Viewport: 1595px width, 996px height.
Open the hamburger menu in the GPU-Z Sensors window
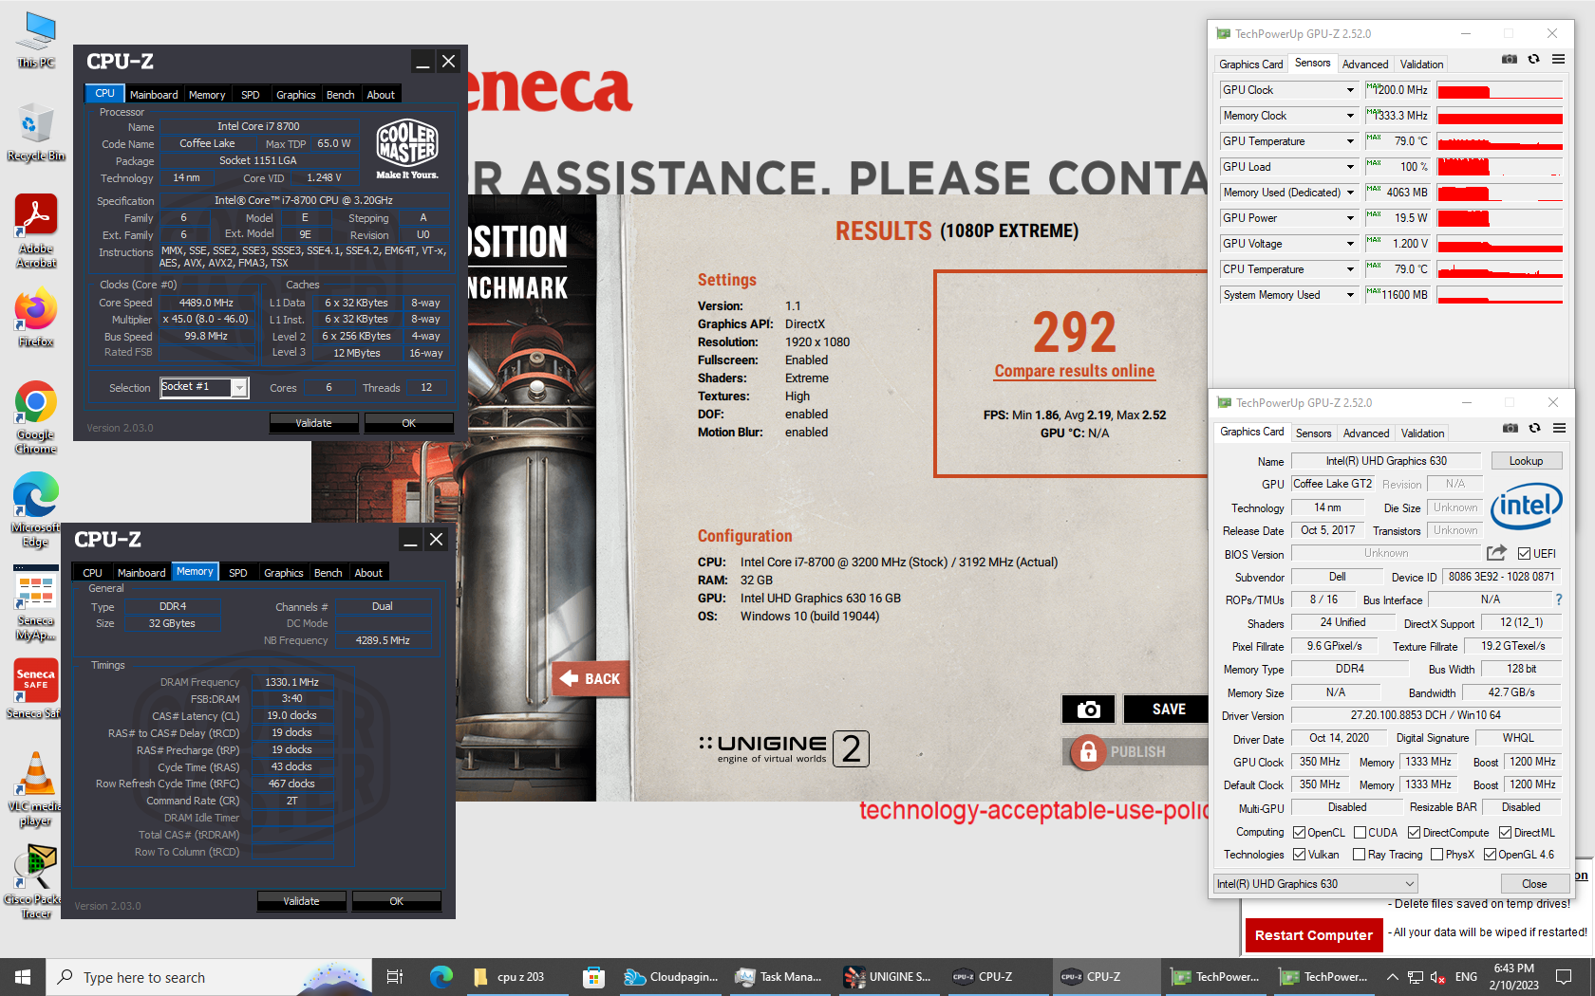pos(1558,59)
